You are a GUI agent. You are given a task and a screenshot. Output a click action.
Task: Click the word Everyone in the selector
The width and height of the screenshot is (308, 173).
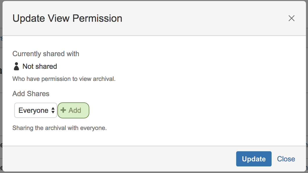tap(33, 110)
